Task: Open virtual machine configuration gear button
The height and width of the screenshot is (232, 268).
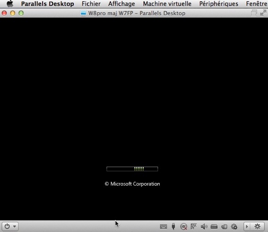Action: point(257,226)
